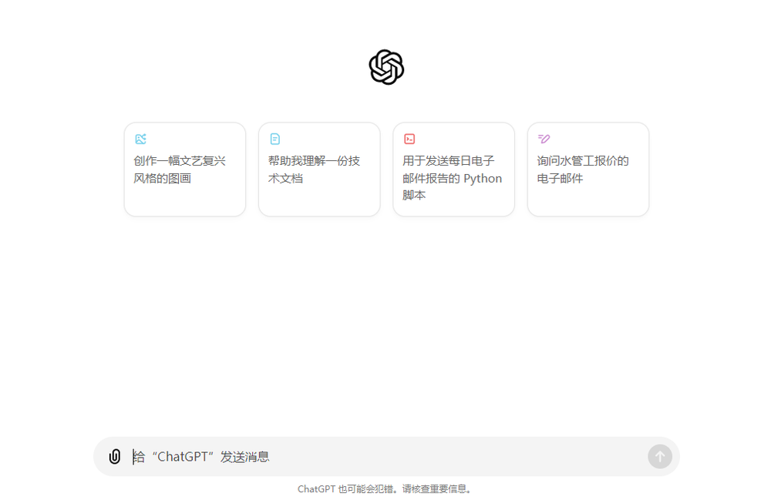The width and height of the screenshot is (771, 500).
Task: Select the 创作一幅文艺复兴风格的图画 suggestion
Action: [x=185, y=169]
